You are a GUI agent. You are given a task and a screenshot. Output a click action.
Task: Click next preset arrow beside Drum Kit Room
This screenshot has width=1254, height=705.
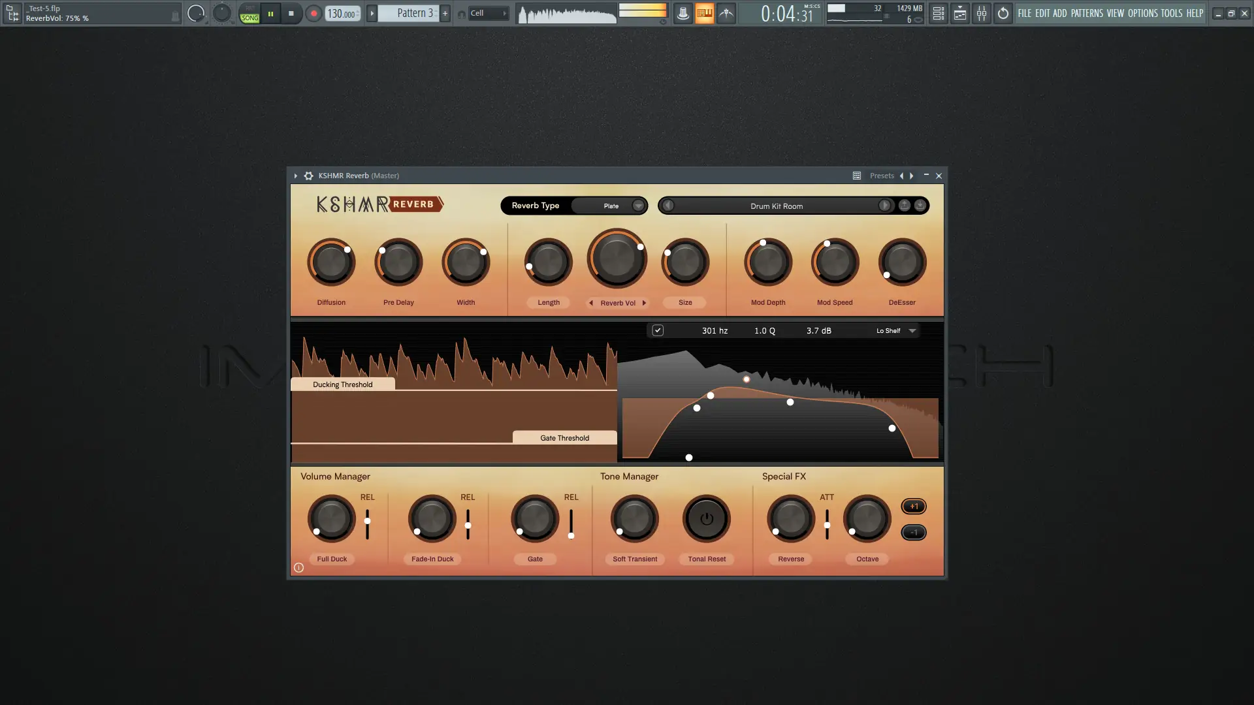point(884,206)
